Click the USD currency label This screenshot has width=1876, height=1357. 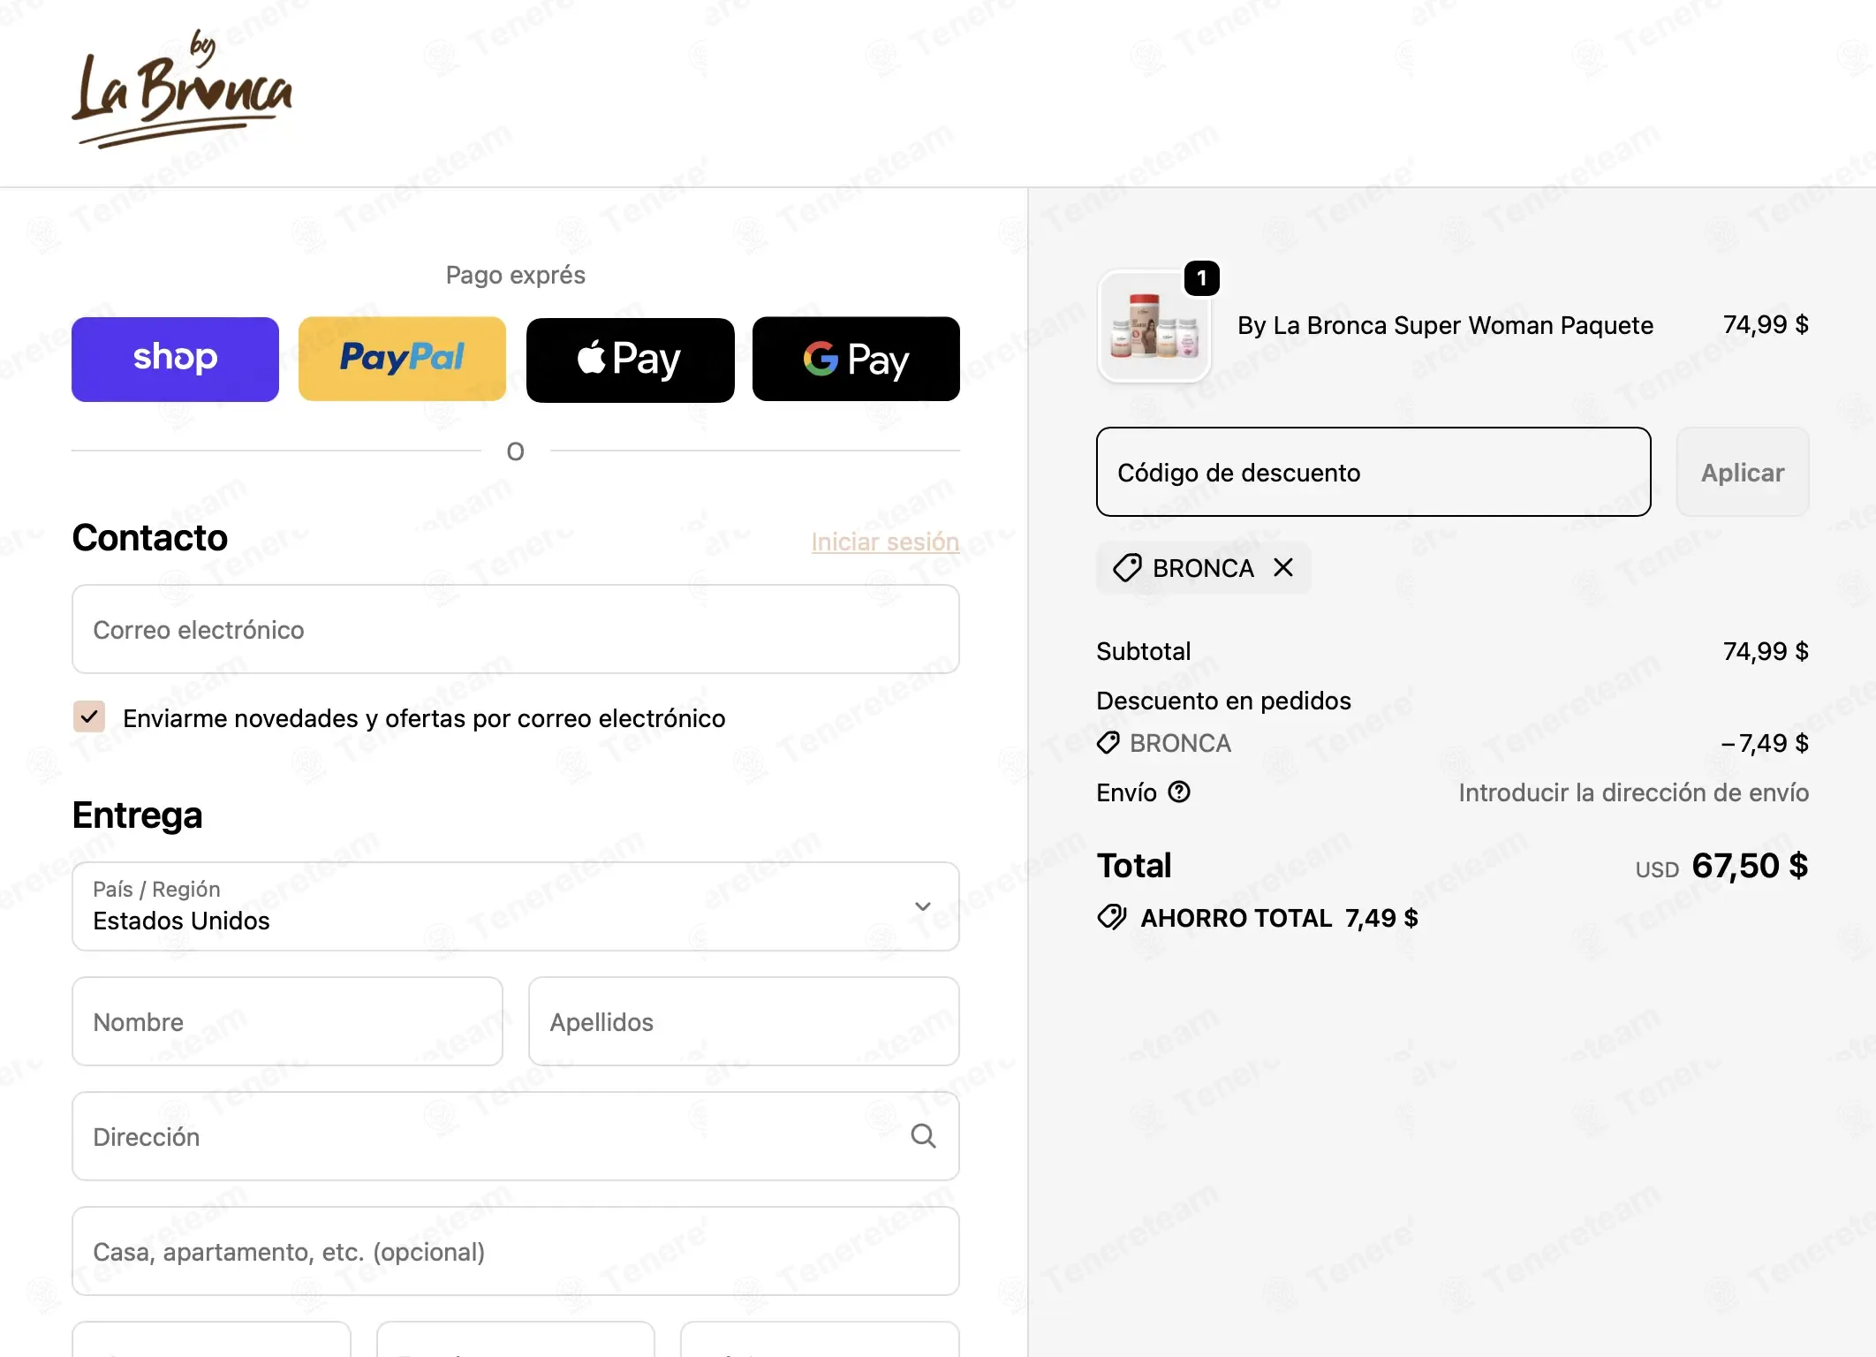[1657, 869]
